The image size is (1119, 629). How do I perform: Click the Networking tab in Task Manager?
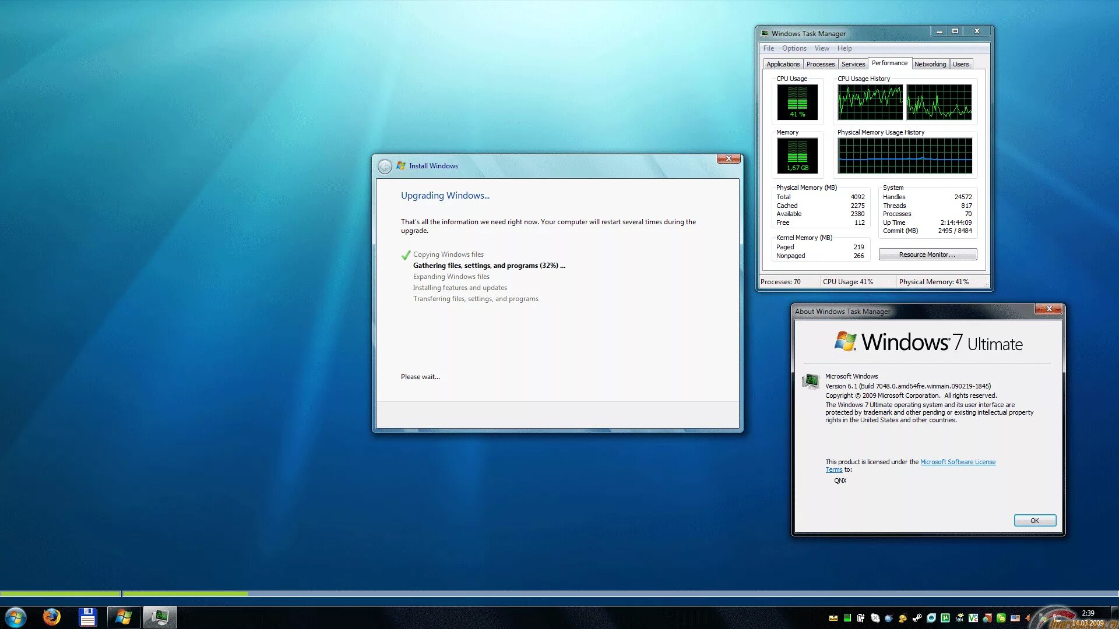tap(930, 63)
